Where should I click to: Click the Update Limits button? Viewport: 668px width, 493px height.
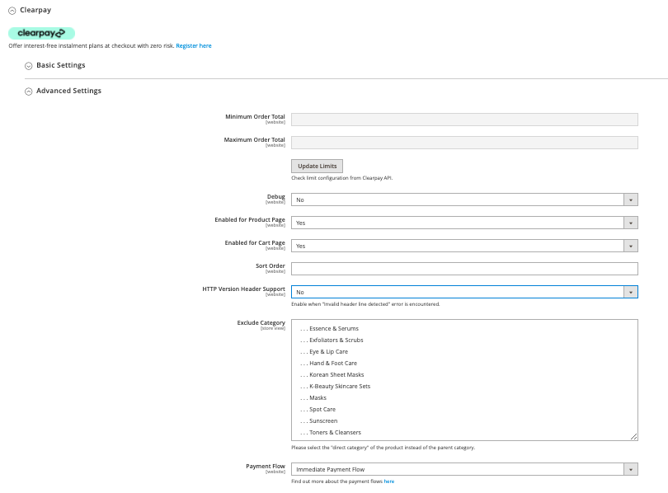tap(317, 166)
